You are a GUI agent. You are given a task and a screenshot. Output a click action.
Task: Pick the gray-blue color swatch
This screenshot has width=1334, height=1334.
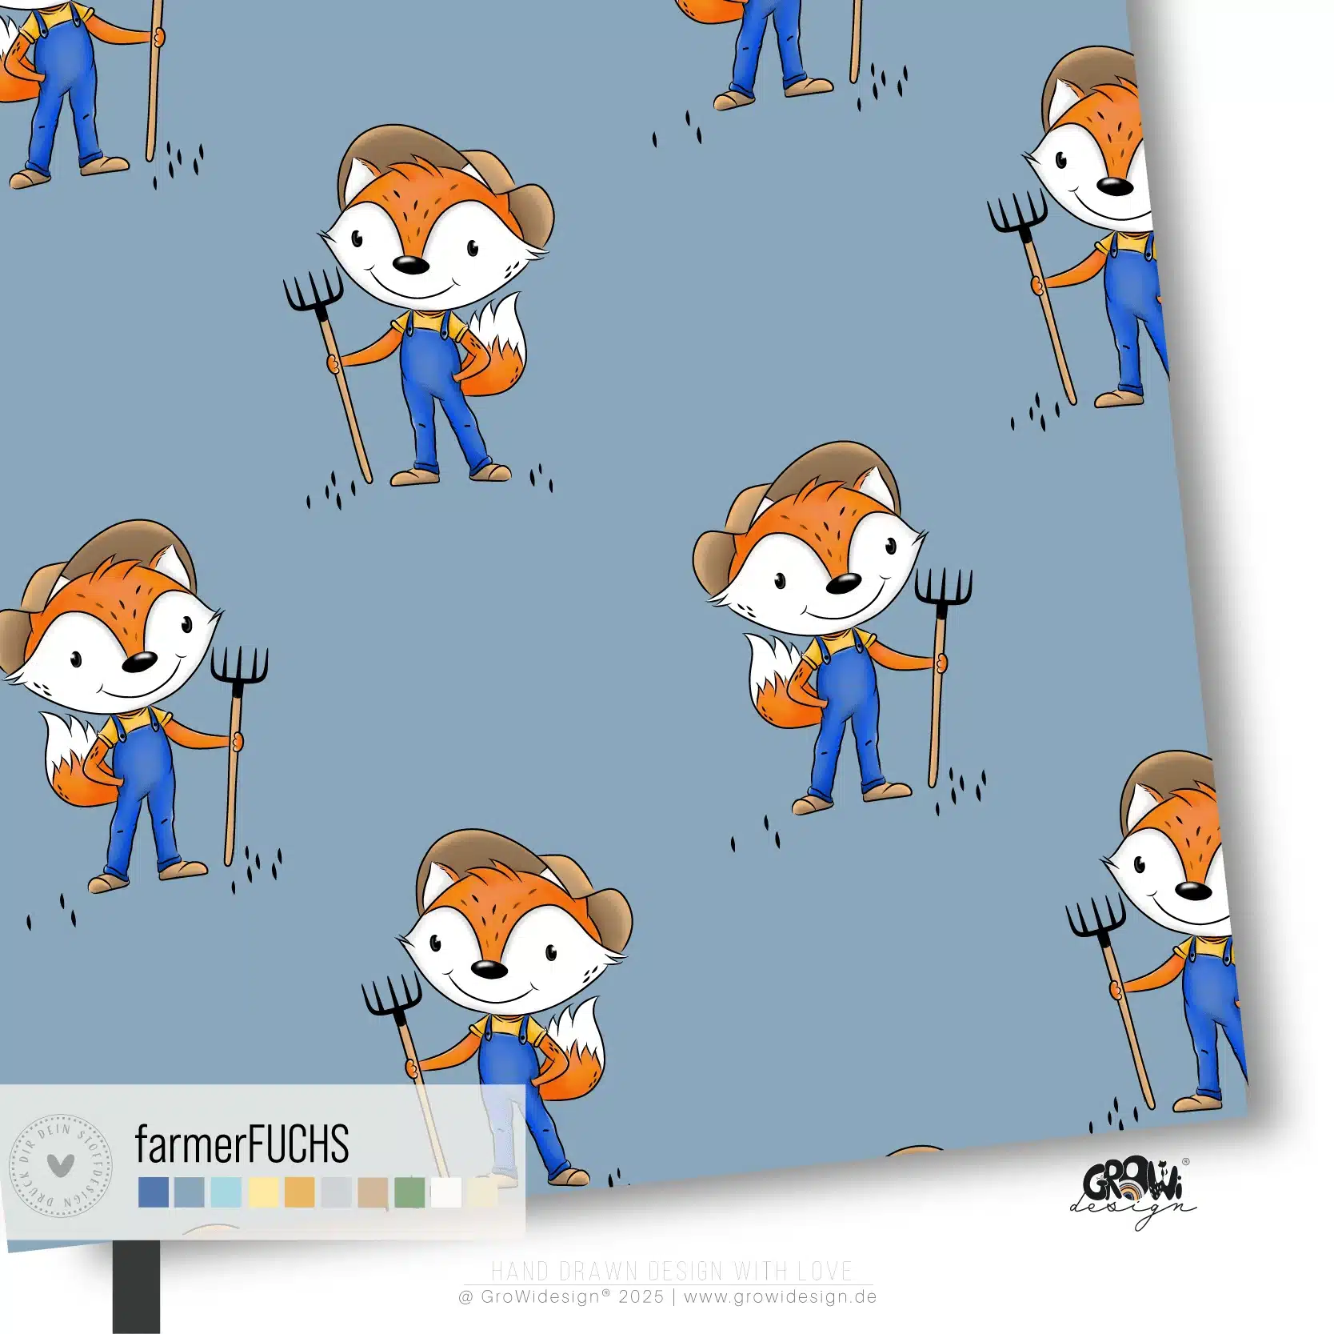[x=190, y=1192]
